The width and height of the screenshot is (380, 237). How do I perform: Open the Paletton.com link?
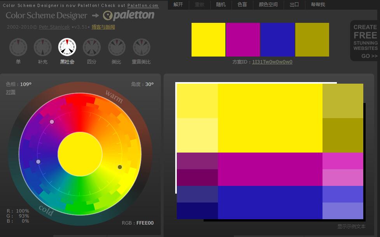pyautogui.click(x=143, y=5)
